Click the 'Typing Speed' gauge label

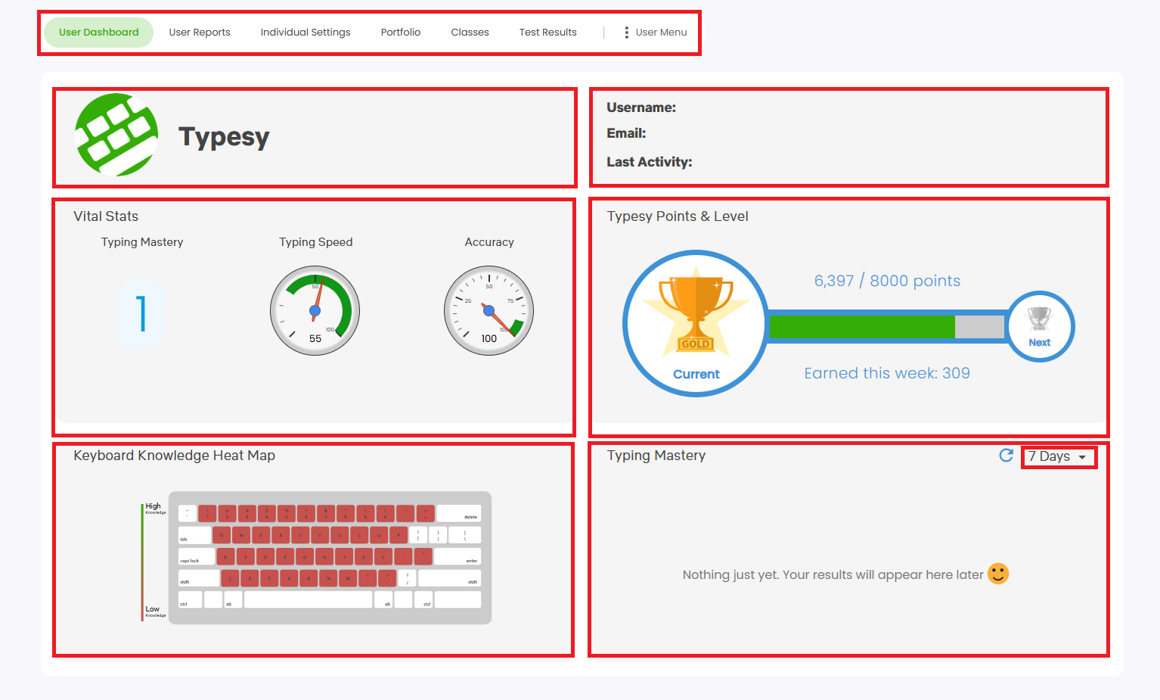[x=316, y=242]
